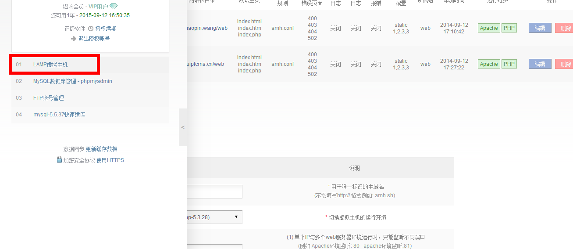Click the VIP diamond icon

tap(114, 7)
